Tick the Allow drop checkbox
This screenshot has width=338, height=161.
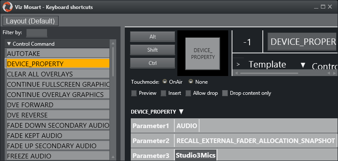pos(188,93)
